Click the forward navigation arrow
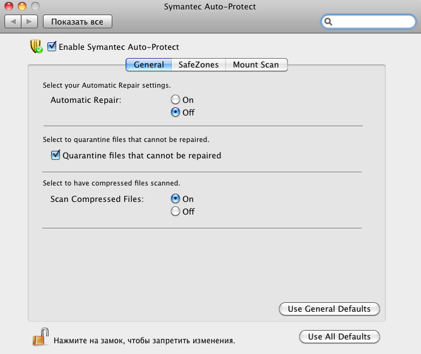 coord(30,22)
